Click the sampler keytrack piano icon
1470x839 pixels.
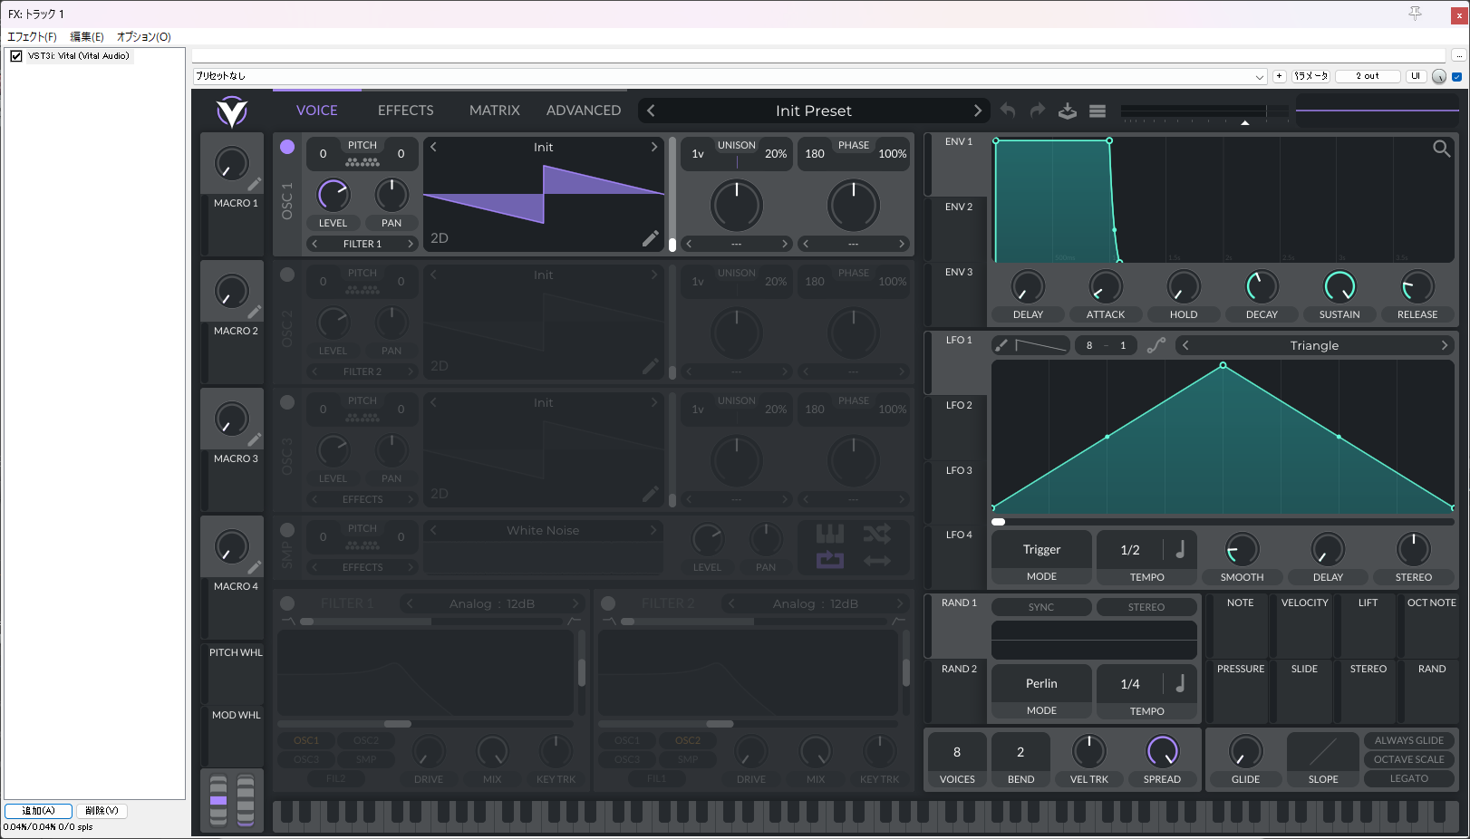[830, 534]
